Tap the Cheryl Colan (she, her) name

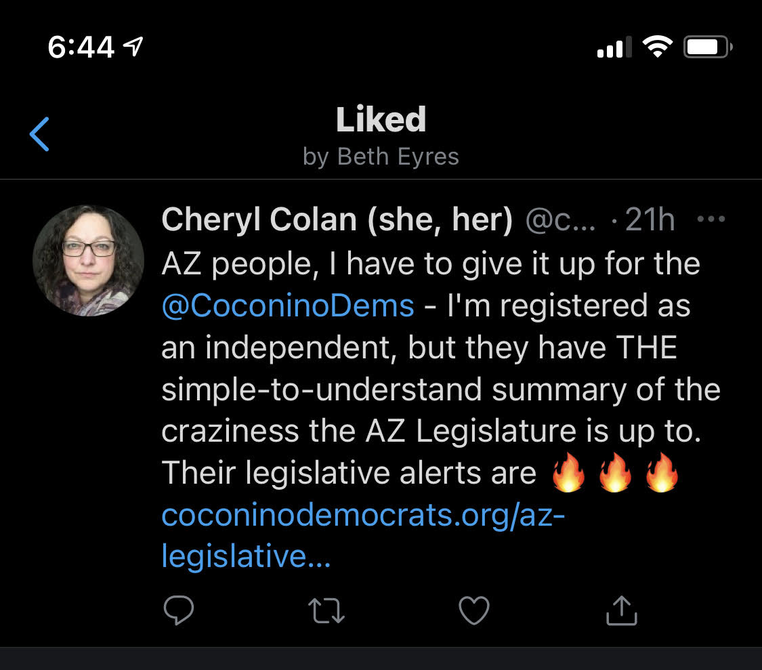pyautogui.click(x=337, y=220)
